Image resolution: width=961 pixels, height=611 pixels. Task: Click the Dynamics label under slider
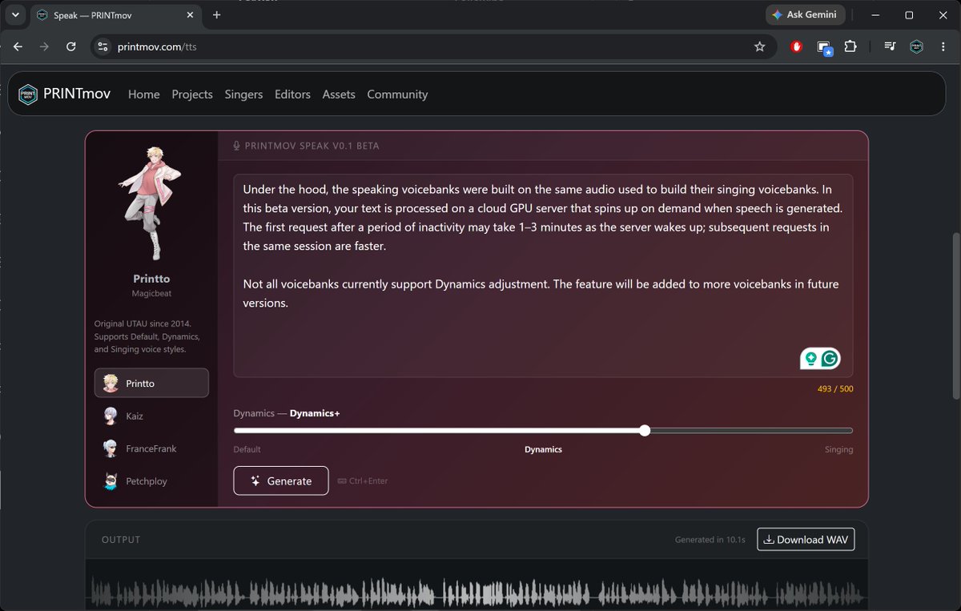click(x=543, y=449)
